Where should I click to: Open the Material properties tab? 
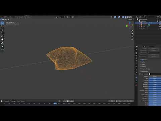pos(136,85)
